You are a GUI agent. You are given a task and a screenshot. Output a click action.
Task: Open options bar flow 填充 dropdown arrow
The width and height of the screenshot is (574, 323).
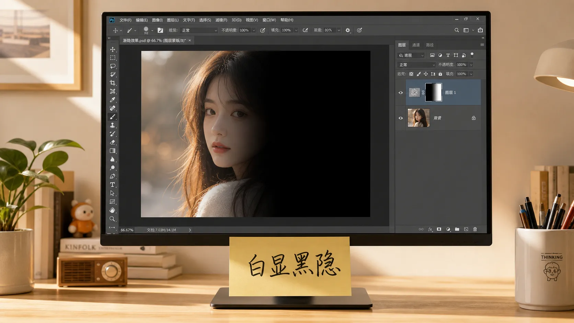coord(296,30)
